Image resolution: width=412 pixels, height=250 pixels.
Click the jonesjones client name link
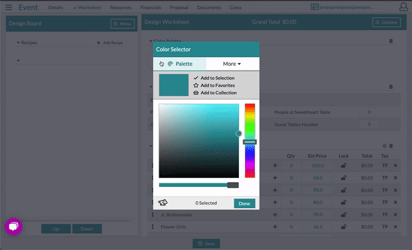pos(346,8)
